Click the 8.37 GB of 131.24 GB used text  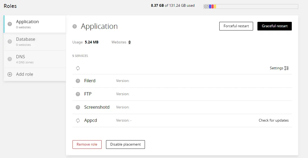coord(173,5)
